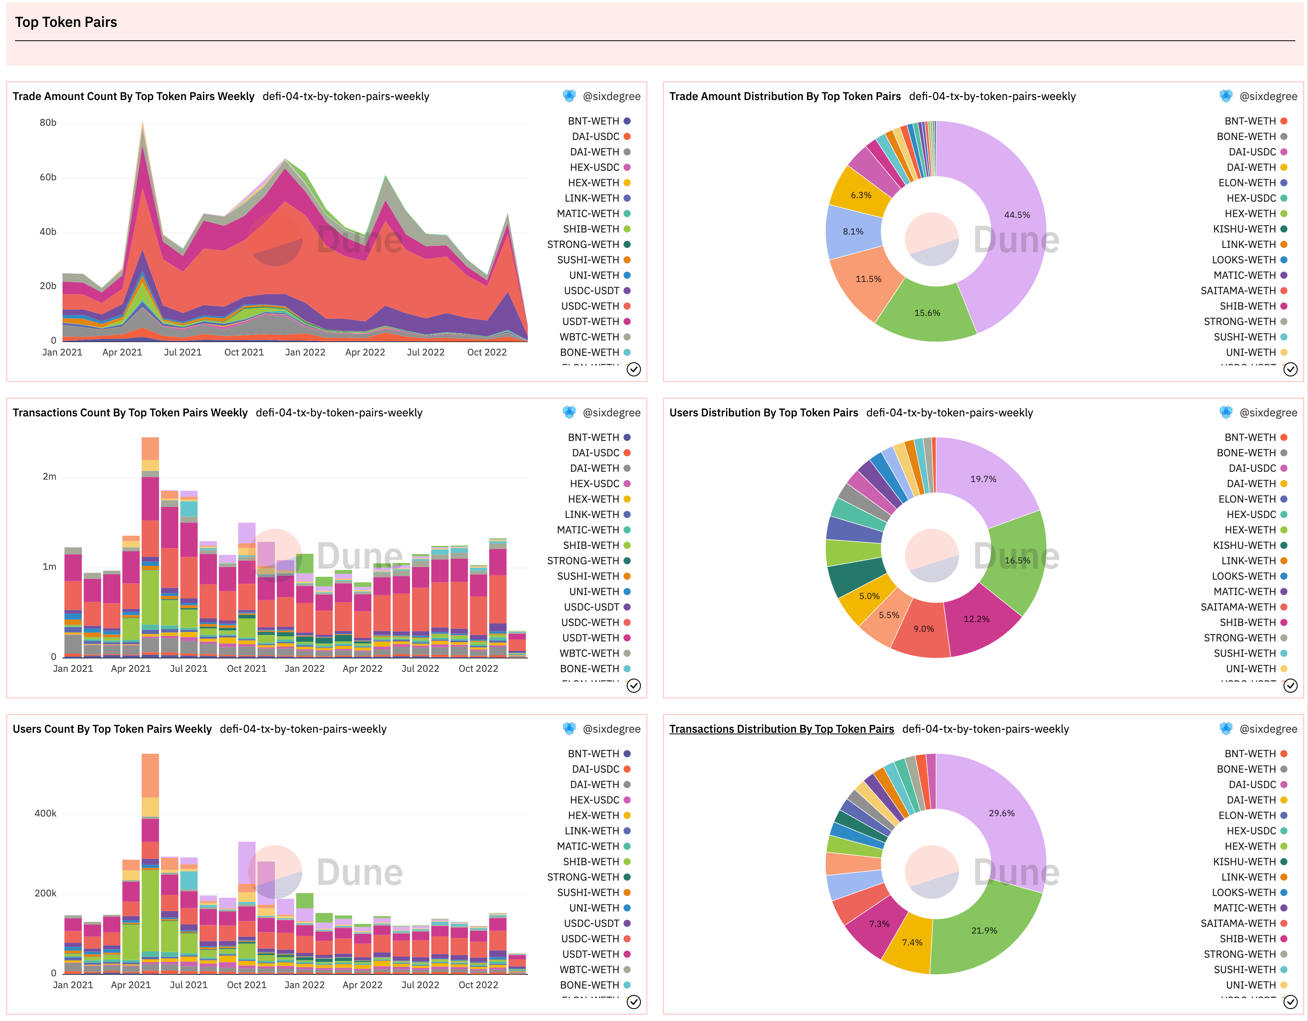Click checkmark status icon on Trade Amount Count panel

pos(634,369)
